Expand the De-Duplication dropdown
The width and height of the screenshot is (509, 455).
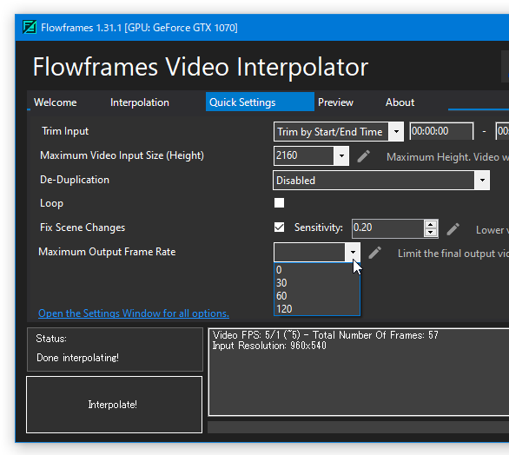(482, 180)
